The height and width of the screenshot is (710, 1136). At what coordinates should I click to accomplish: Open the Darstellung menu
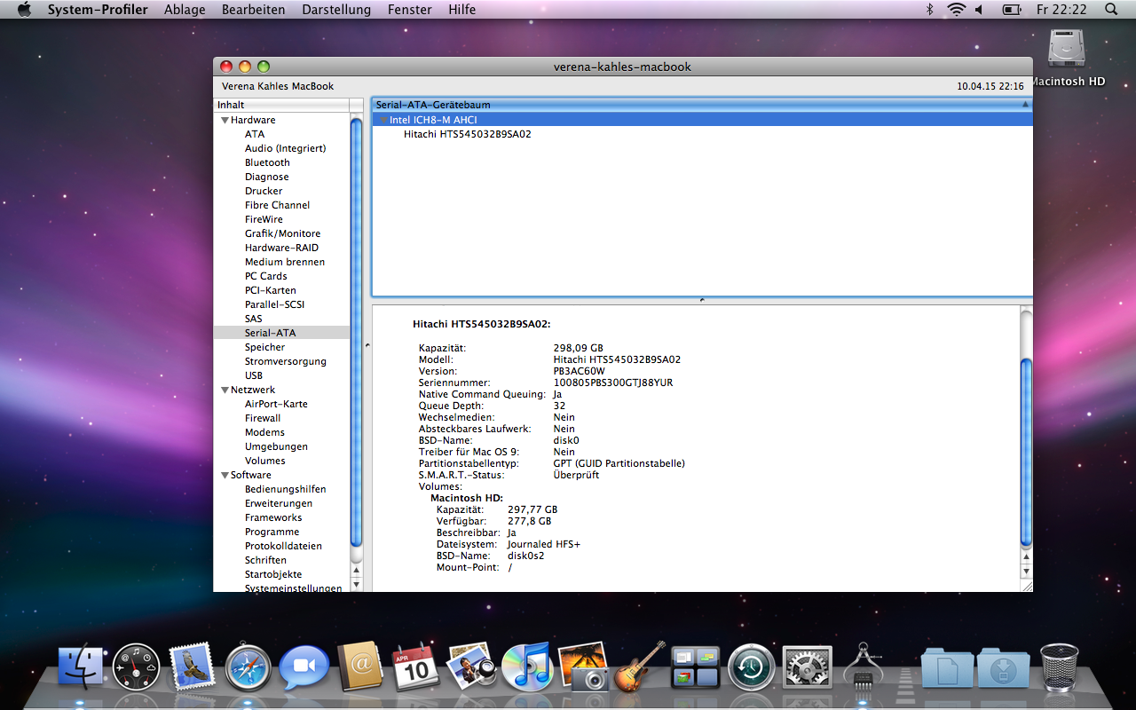coord(336,9)
